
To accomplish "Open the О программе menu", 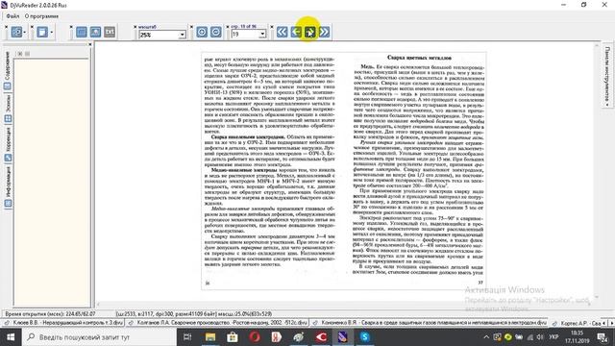I will [41, 16].
